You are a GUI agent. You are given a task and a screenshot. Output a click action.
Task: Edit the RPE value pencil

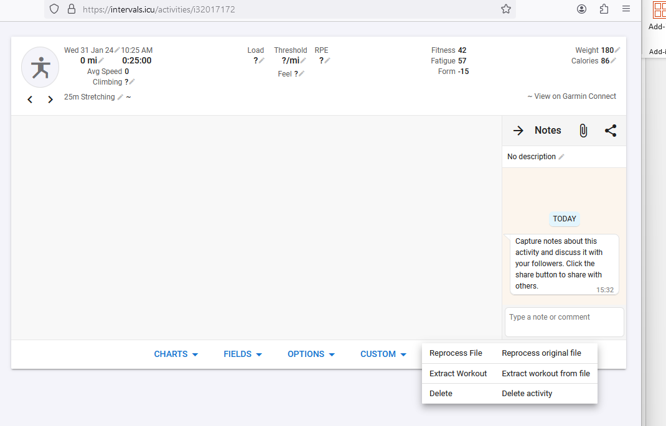pyautogui.click(x=327, y=61)
